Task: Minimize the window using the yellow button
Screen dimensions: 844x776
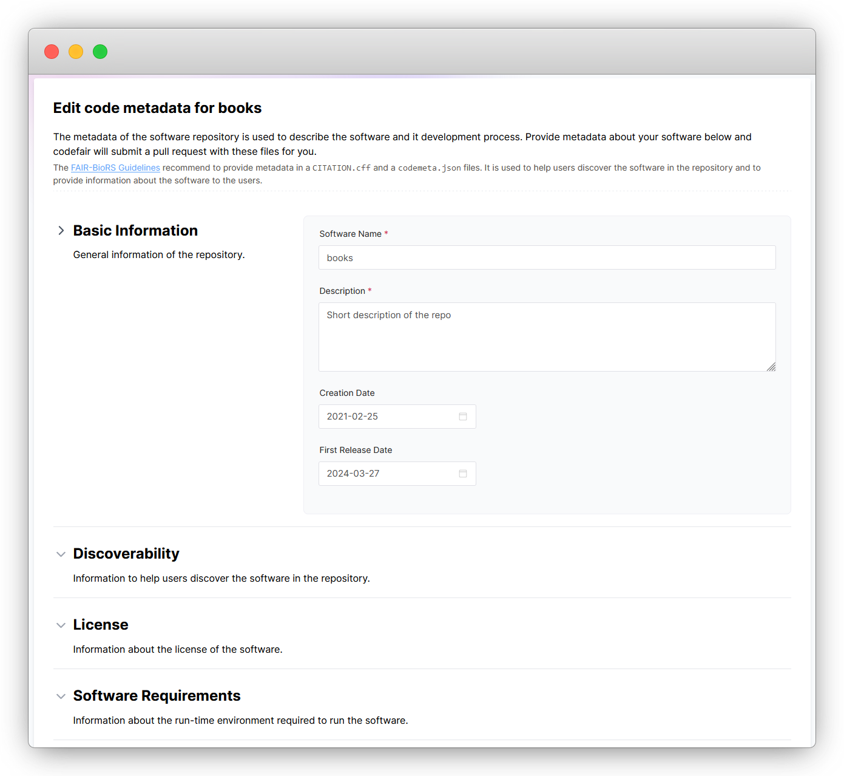Action: [x=76, y=52]
